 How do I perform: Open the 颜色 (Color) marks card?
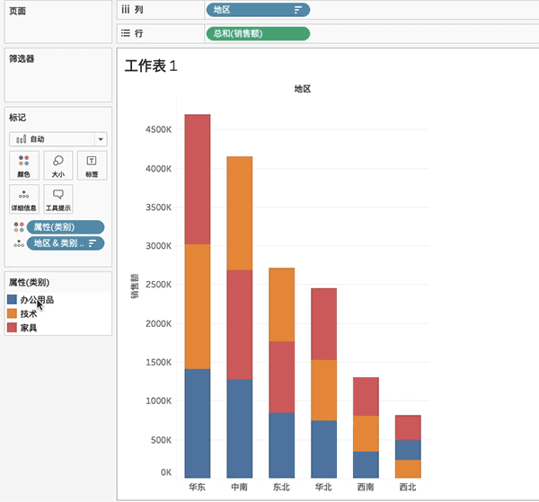click(x=23, y=164)
